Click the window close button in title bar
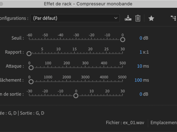This screenshot has width=177, height=132. 1,4
